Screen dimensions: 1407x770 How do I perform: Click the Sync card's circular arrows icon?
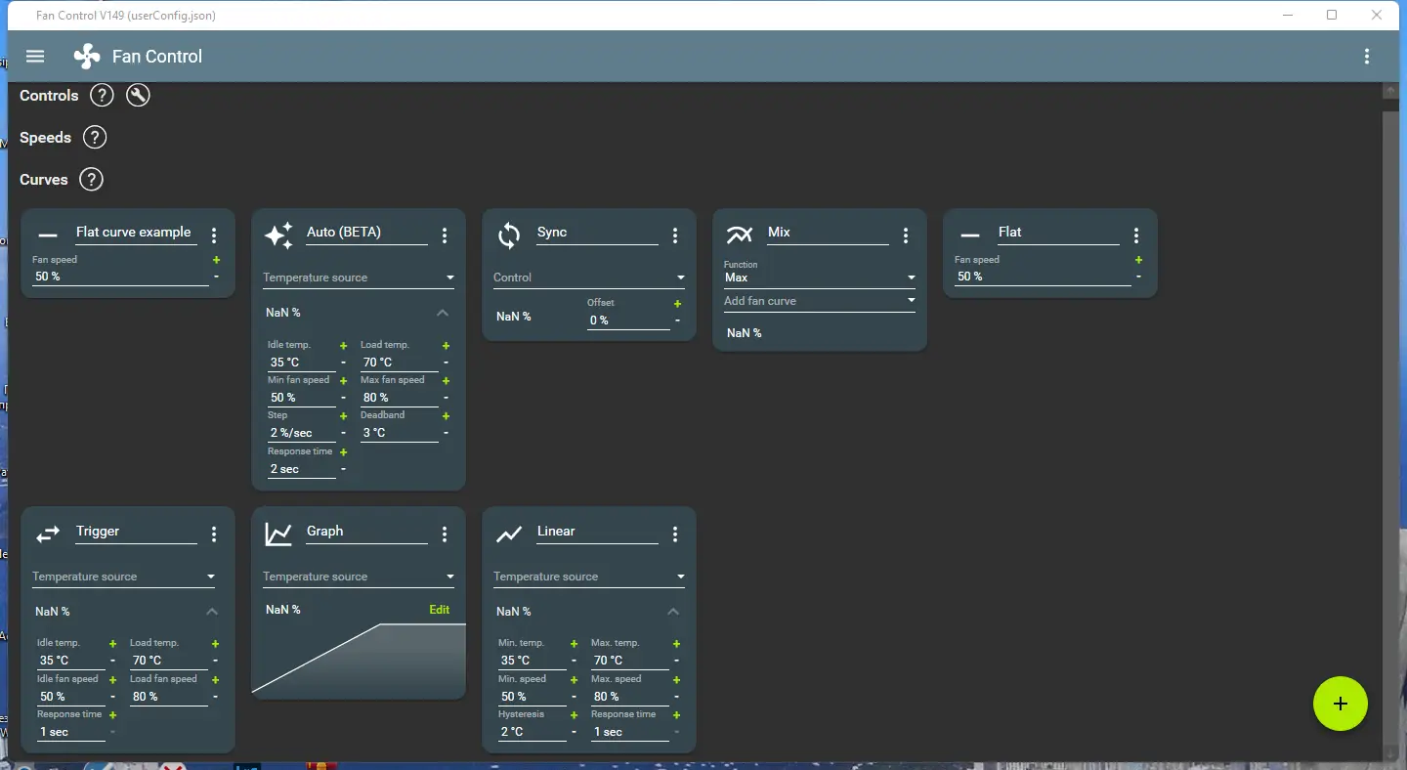509,235
